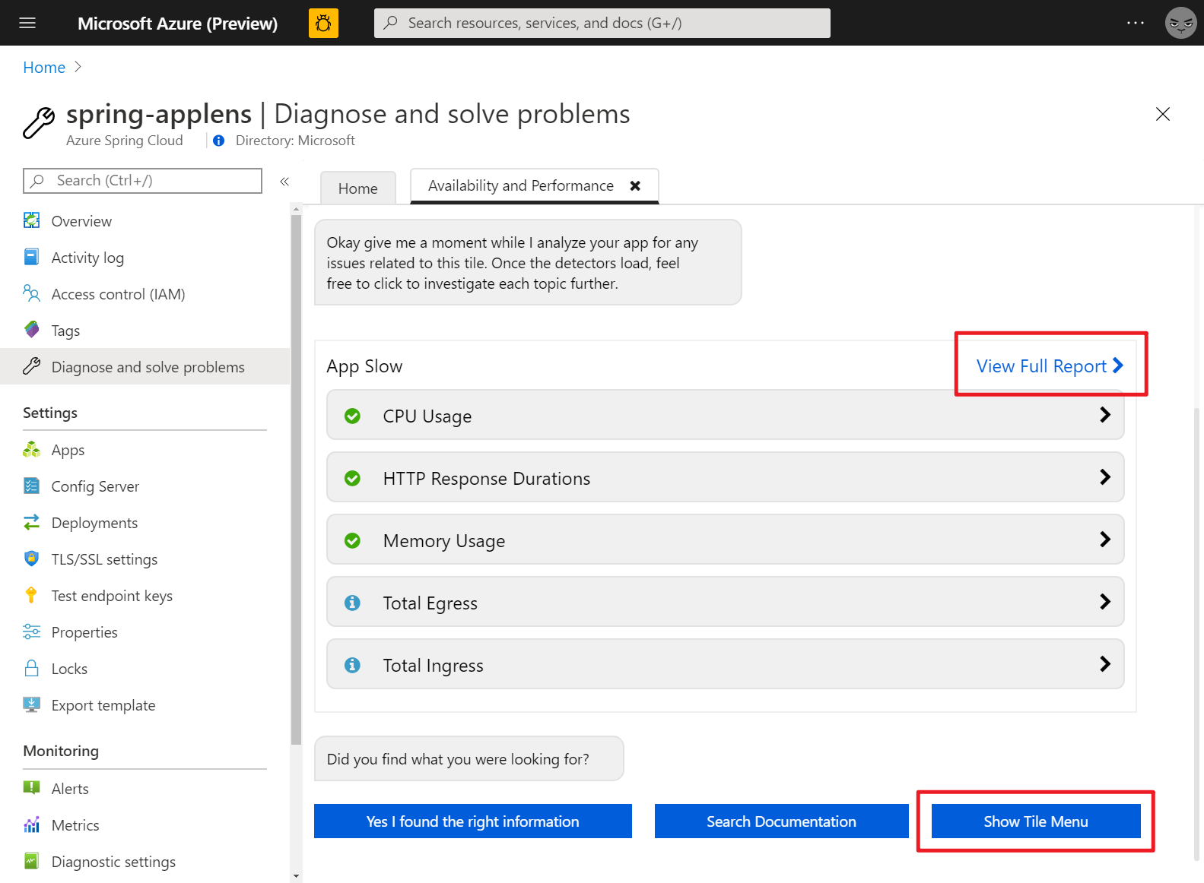This screenshot has height=883, width=1204.
Task: Click the green check beside Memory Usage
Action: tap(352, 540)
